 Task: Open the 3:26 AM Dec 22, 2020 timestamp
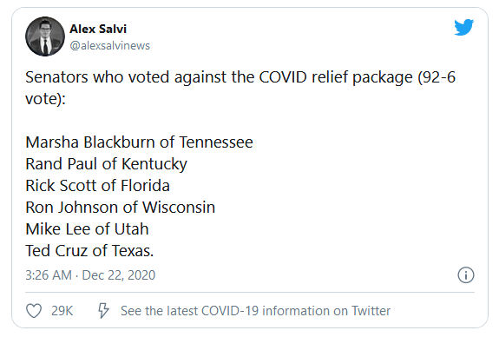(x=90, y=275)
